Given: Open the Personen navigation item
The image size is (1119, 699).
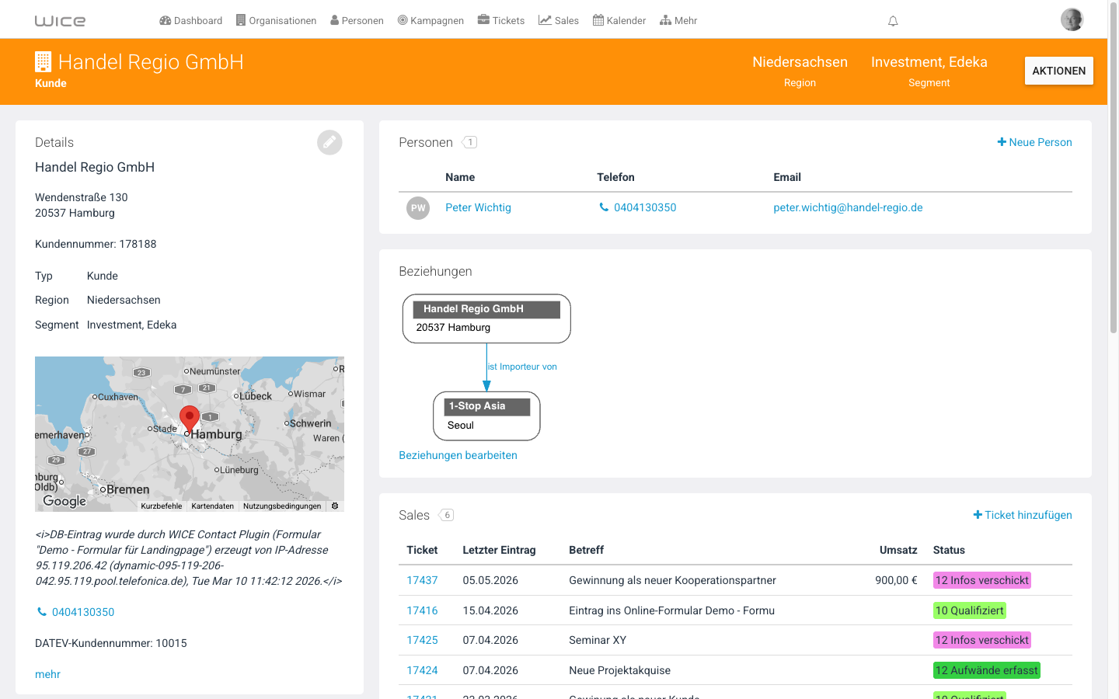Looking at the screenshot, I should click(357, 21).
